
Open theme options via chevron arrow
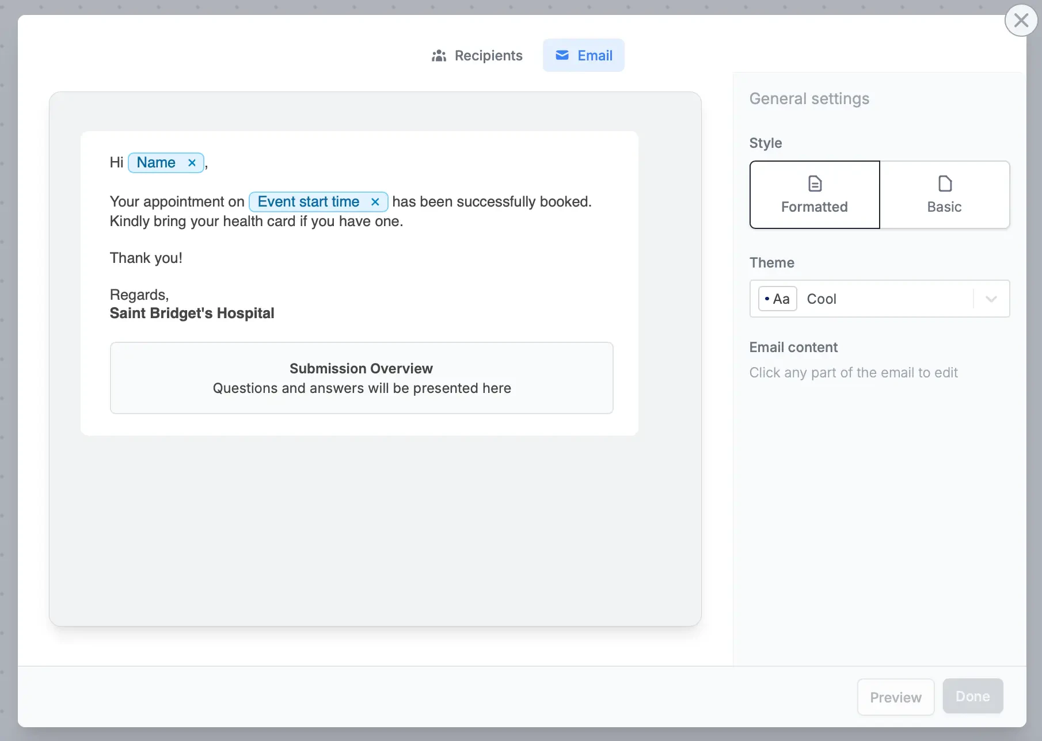pyautogui.click(x=991, y=299)
